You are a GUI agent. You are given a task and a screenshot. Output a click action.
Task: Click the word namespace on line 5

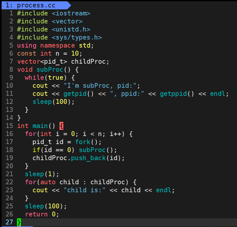tap(58, 45)
